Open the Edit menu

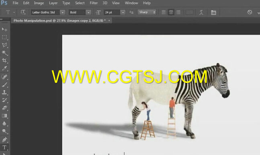[x=26, y=3]
